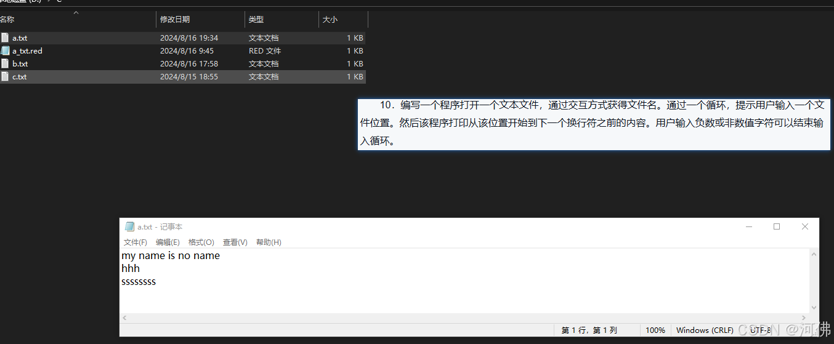Close the a.txt Notepad window
This screenshot has width=834, height=344.
[x=805, y=226]
